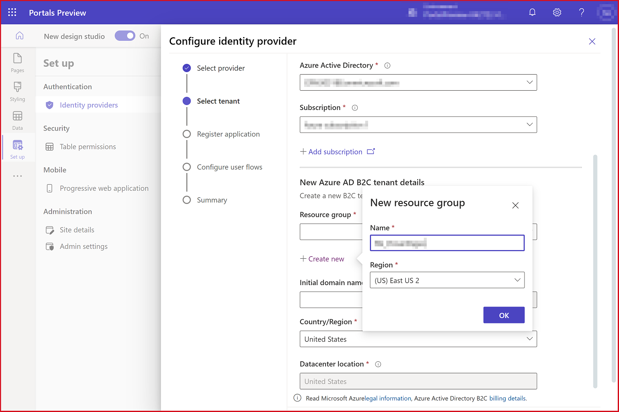Open the Data panel
The width and height of the screenshot is (619, 412).
click(17, 120)
